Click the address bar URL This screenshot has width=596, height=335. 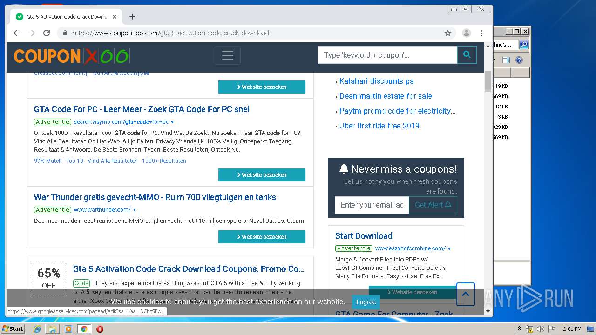170,33
